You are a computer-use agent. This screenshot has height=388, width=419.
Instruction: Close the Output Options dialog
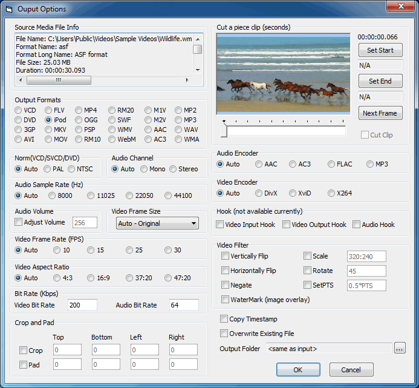tap(398, 8)
